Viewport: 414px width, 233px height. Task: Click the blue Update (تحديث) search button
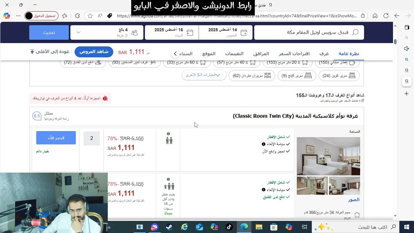49,32
